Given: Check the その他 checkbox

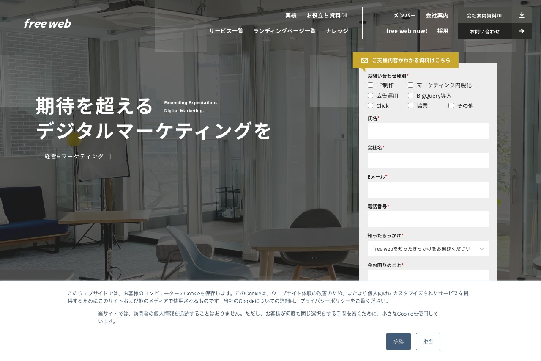Looking at the screenshot, I should (451, 105).
